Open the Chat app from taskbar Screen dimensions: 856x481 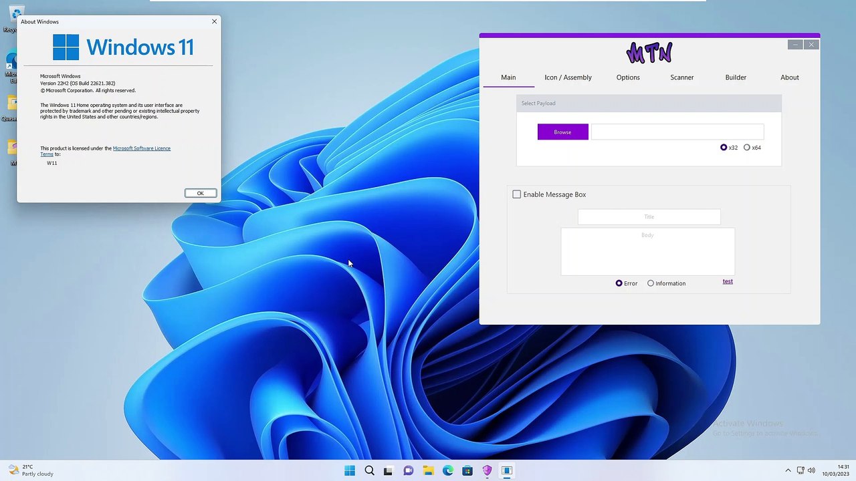[409, 470]
